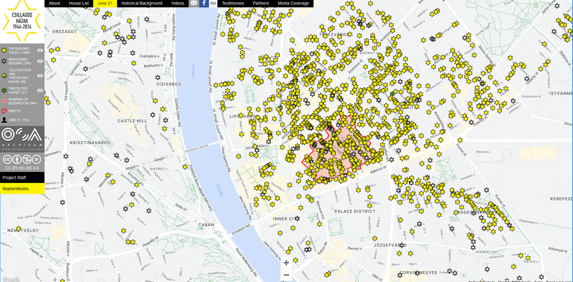The height and width of the screenshot is (282, 573).
Task: Select the June 21 yellow menu tab
Action: [x=104, y=3]
